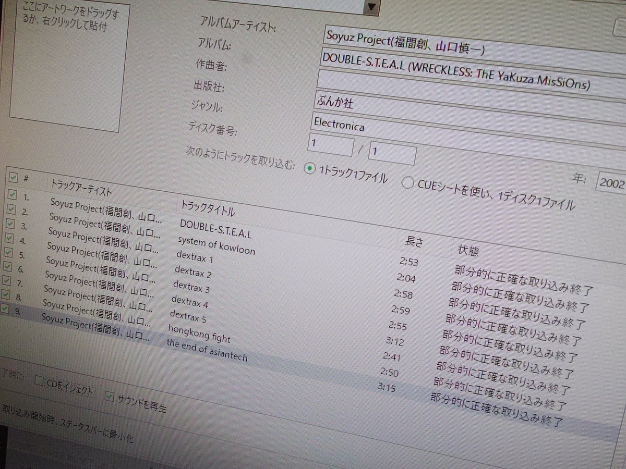
Task: Select track title dextrax 1
Action: [195, 256]
